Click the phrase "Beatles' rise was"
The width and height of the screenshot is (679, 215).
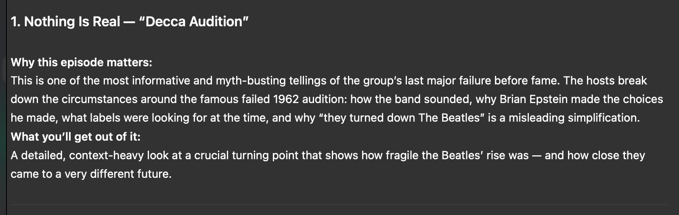click(485, 156)
